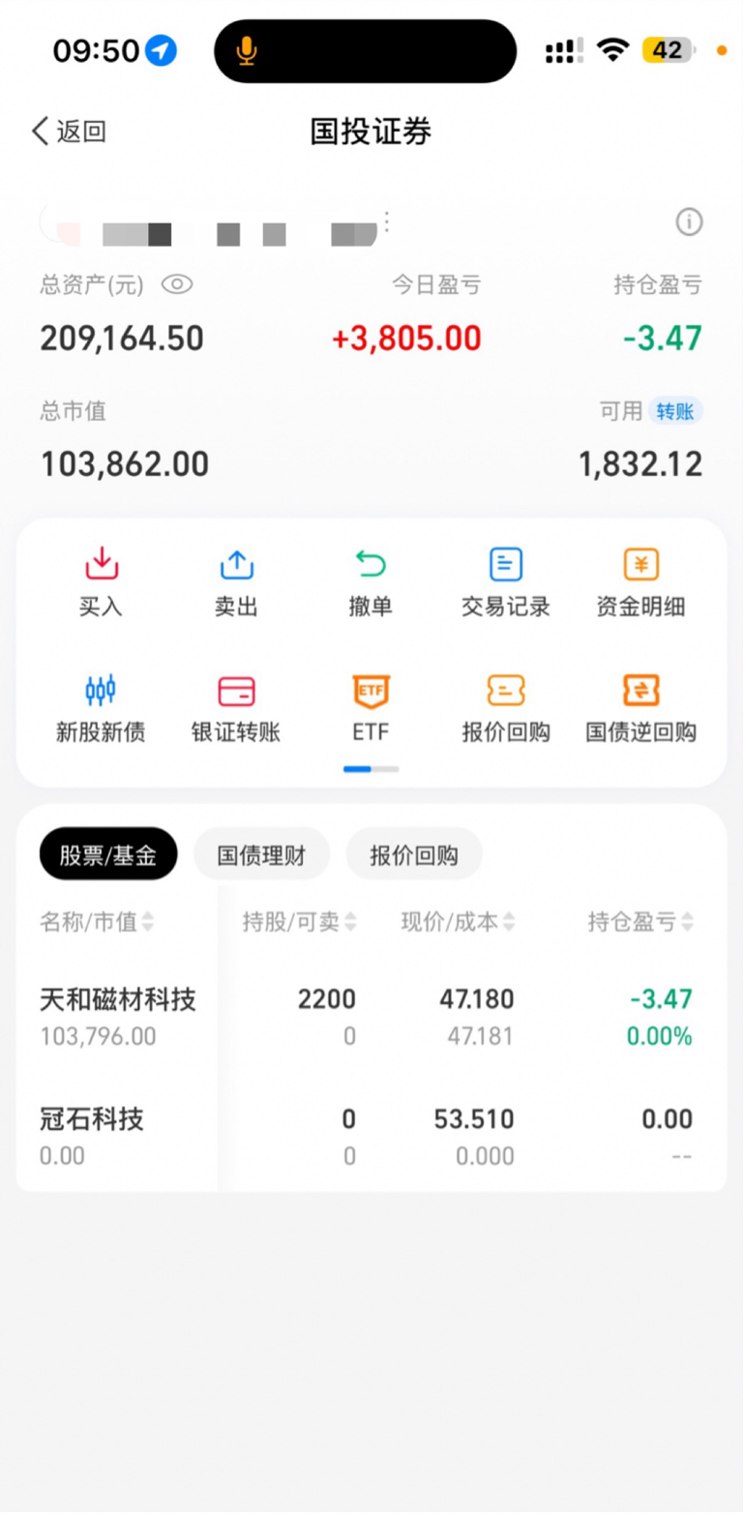Tap the microphone indicator in status pill
Viewport: 744px width, 1513px height.
click(x=248, y=50)
